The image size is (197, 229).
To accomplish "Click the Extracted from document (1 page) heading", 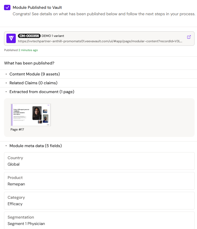I will [x=42, y=92].
